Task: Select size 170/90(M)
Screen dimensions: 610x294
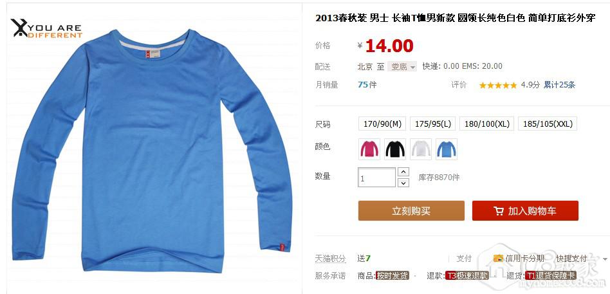Action: [x=382, y=124]
